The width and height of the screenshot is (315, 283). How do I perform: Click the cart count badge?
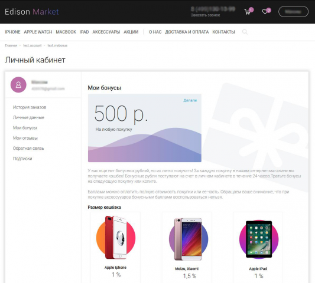251,9
